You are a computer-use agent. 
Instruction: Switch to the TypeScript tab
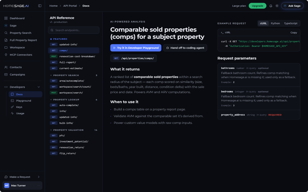tap(291, 23)
